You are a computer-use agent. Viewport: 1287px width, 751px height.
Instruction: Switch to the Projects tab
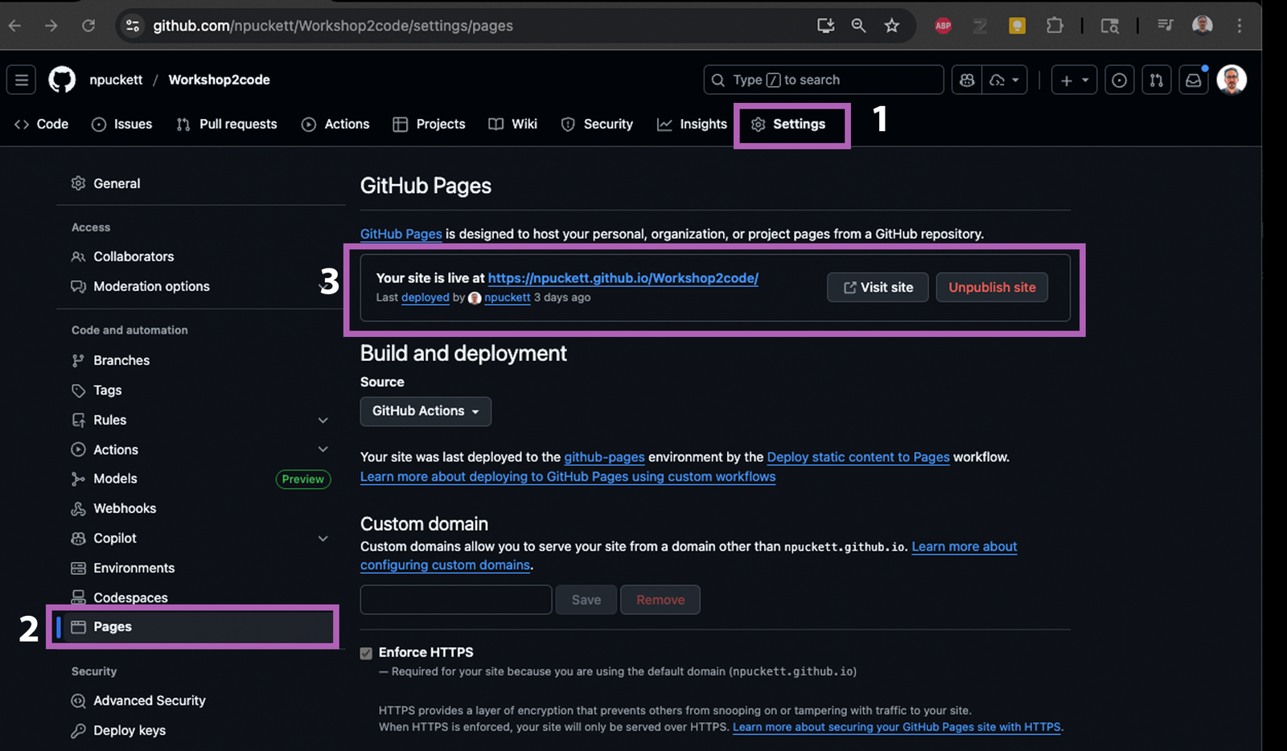429,124
